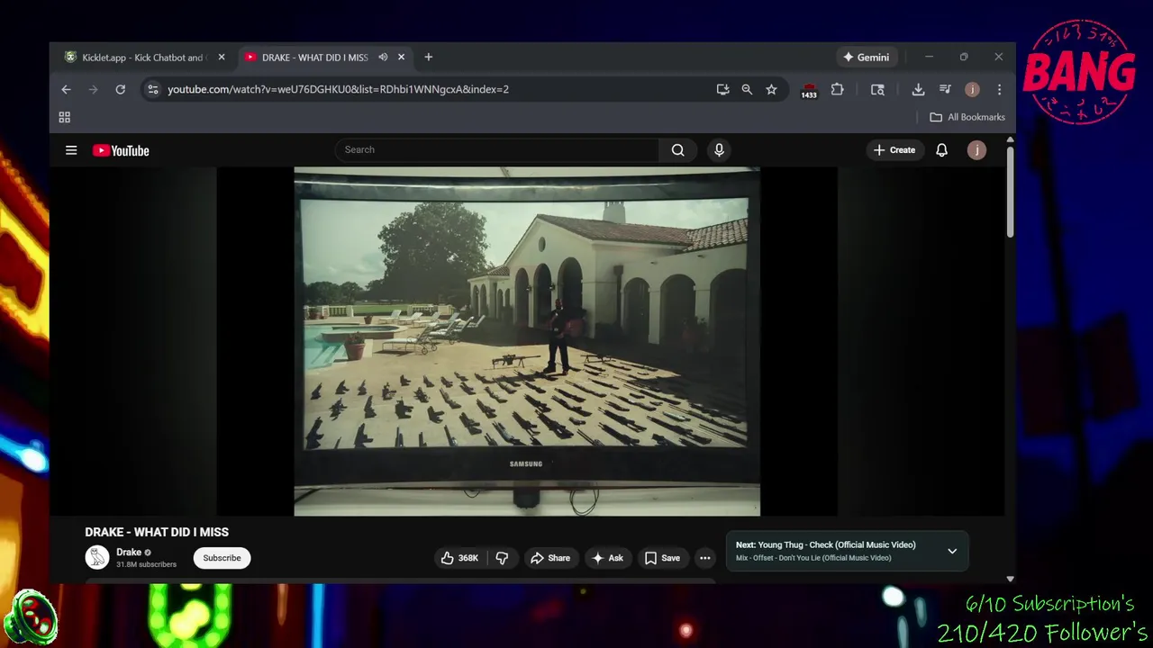Open YouTube notifications bell
The height and width of the screenshot is (648, 1153).
[941, 150]
